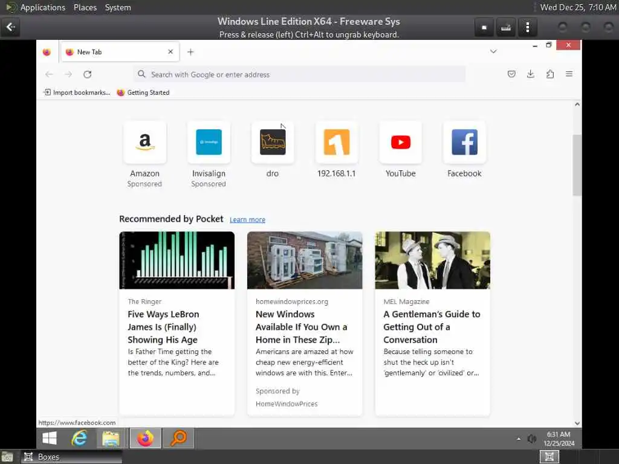Show hidden tray icons arrow
This screenshot has width=619, height=464.
tap(518, 439)
